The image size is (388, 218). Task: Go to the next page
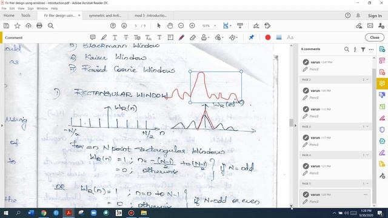(x=124, y=25)
